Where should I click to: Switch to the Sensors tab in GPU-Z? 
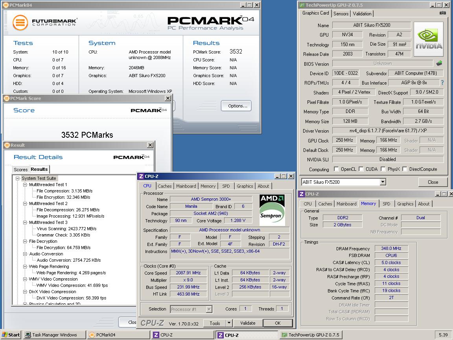tap(341, 14)
